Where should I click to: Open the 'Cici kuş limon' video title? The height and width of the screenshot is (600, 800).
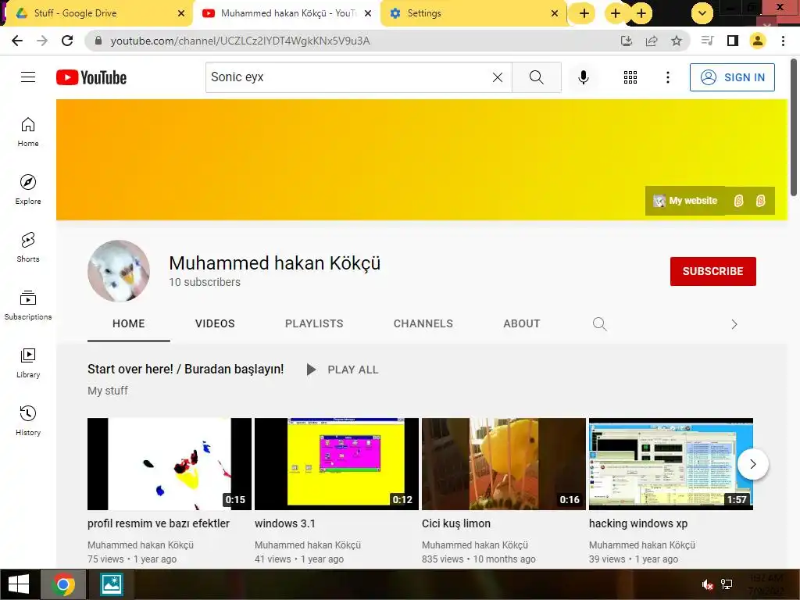coord(456,523)
